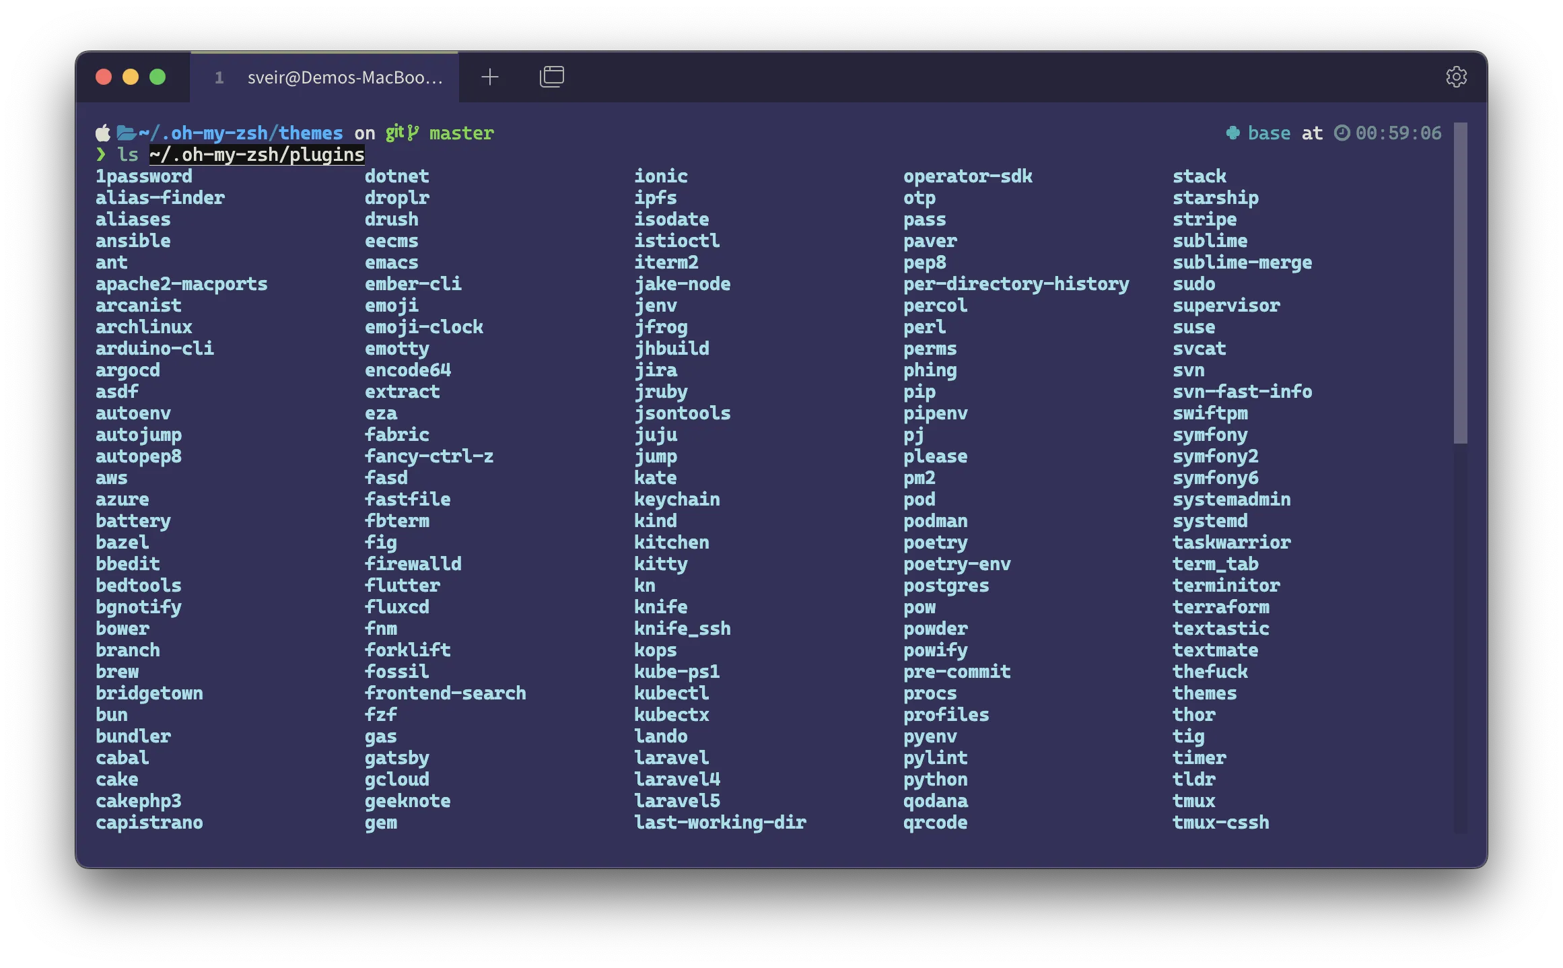Click the autojump entry
The image size is (1563, 968).
point(139,434)
